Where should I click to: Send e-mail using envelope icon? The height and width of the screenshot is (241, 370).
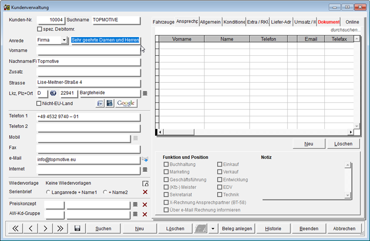145,159
